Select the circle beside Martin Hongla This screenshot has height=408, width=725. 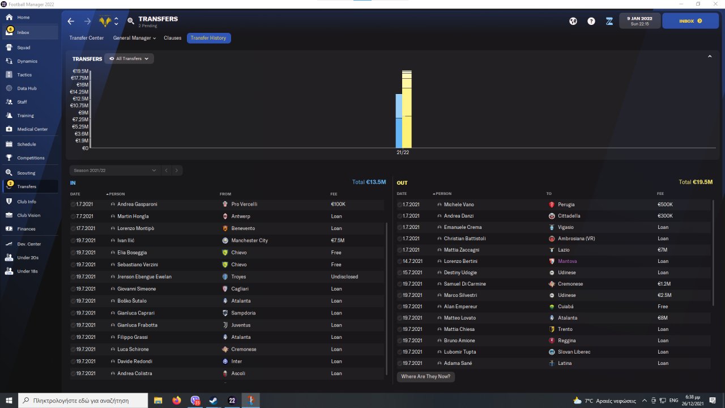point(73,216)
